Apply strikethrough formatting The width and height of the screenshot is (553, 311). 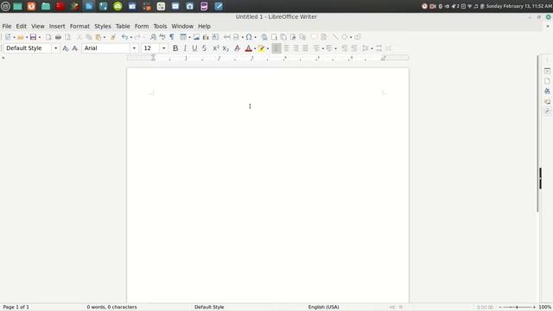tap(204, 48)
